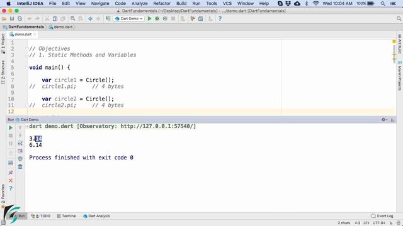Viewport: 403px width, 226px height.
Task: Click the UTF-8 encoding selector in the status bar
Action: [x=379, y=223]
